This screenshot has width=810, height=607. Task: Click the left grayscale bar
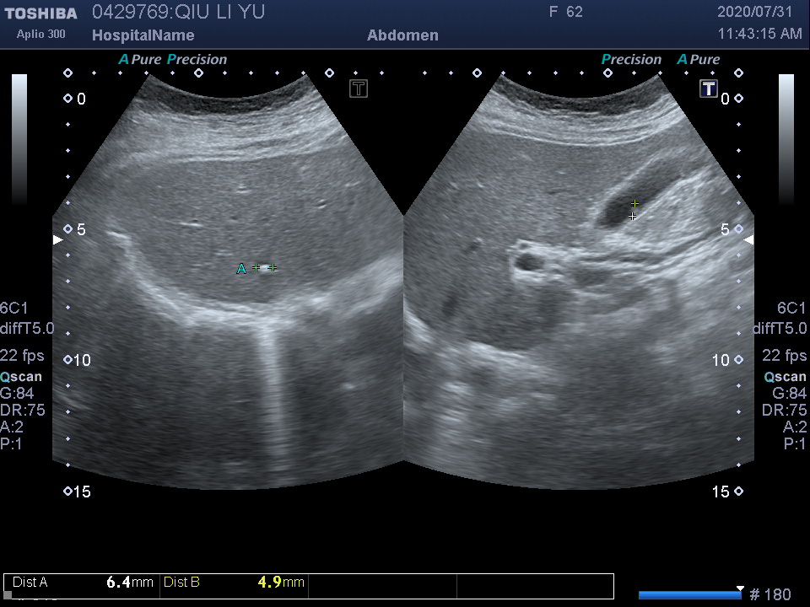[19, 139]
